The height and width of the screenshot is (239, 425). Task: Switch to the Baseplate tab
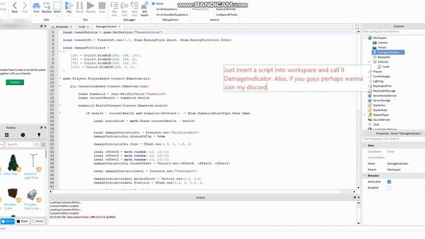coord(62,27)
